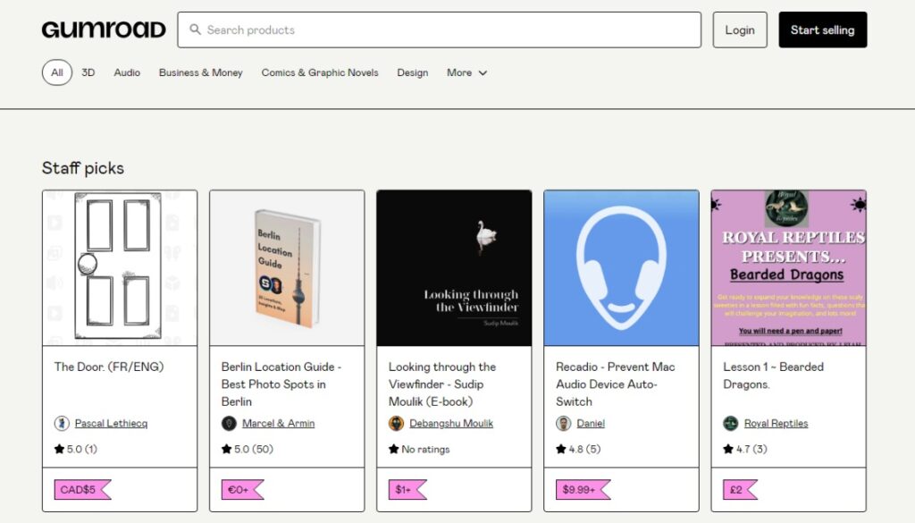Viewport: 915px width, 523px height.
Task: Open the Recadio headphone image
Action: (622, 268)
